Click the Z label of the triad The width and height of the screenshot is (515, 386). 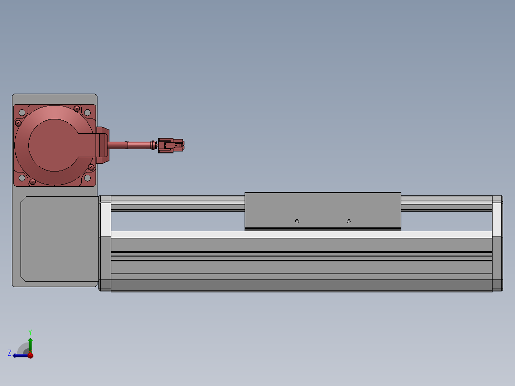point(10,353)
